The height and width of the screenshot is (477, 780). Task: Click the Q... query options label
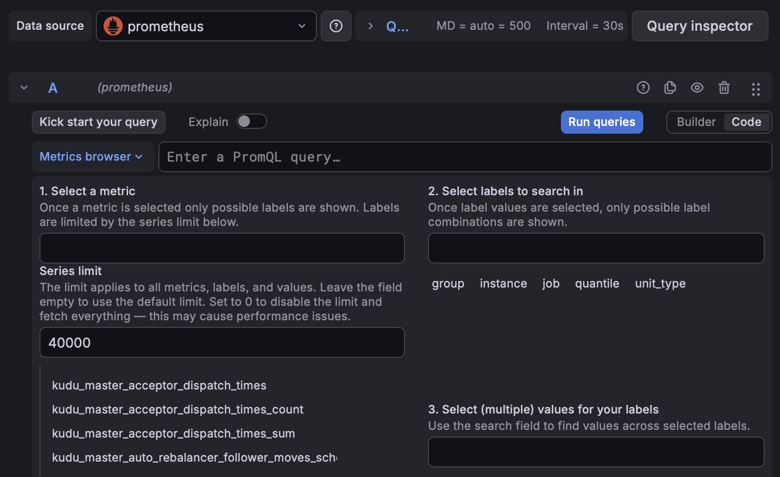coord(397,26)
